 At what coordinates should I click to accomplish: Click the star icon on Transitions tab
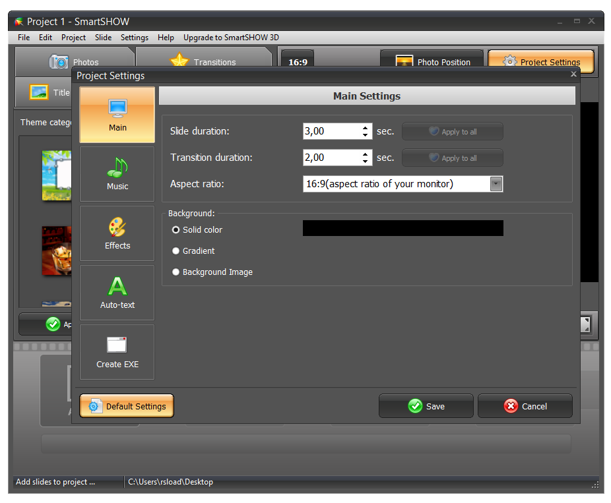pyautogui.click(x=179, y=61)
